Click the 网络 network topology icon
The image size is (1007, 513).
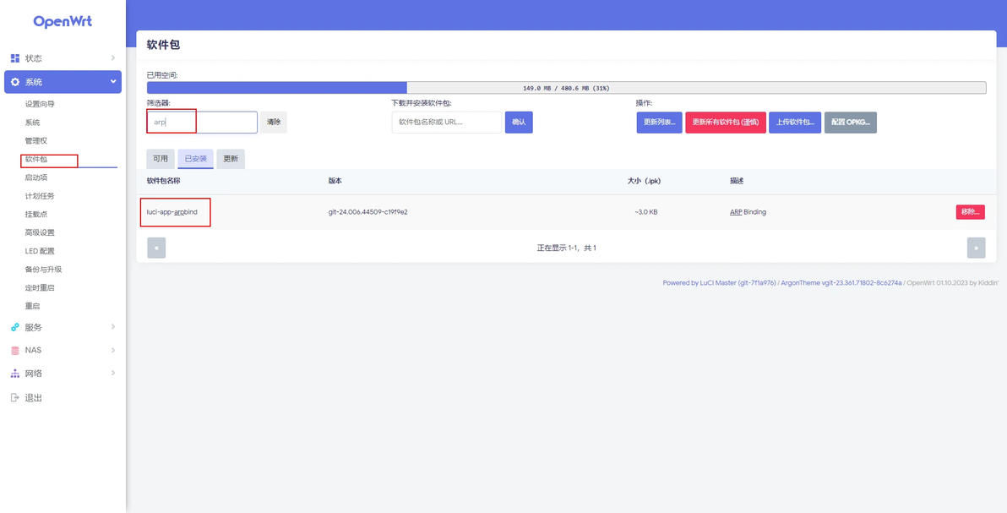pos(15,374)
